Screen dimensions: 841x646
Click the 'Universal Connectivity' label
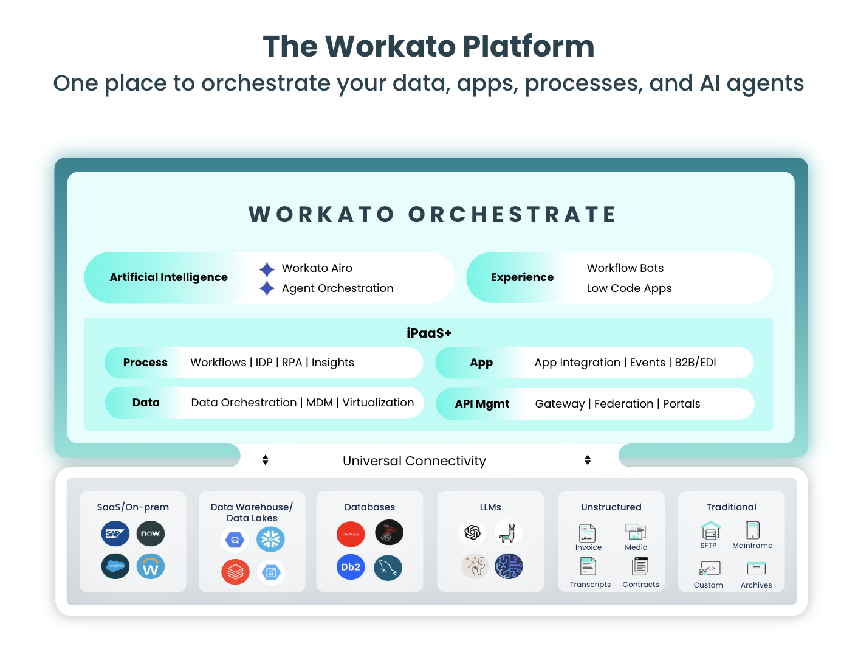(414, 461)
